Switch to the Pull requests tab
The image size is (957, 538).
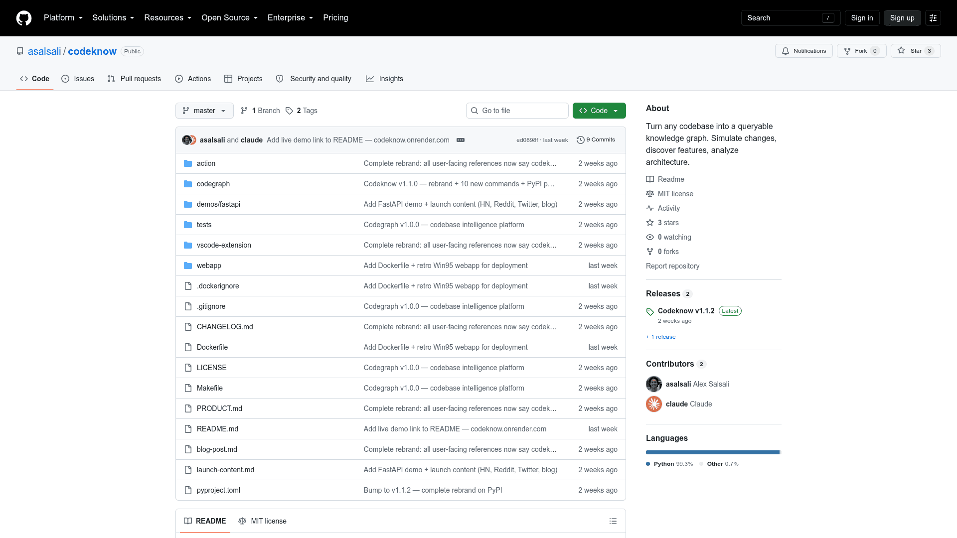point(134,79)
